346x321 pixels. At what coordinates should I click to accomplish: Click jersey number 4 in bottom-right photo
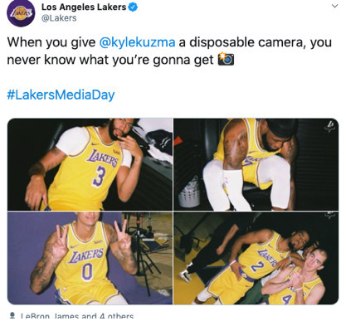pyautogui.click(x=287, y=299)
